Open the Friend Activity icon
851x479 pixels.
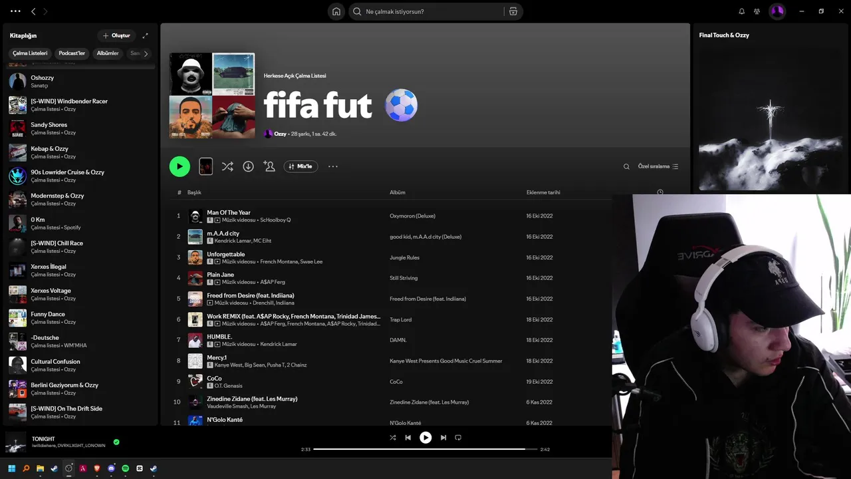tap(757, 11)
